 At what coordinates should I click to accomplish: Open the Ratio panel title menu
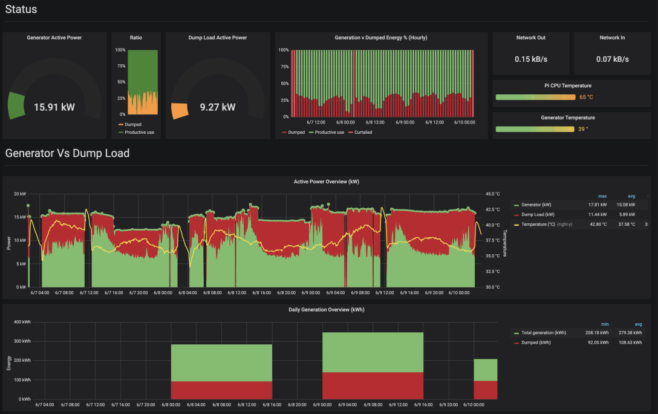pos(135,38)
